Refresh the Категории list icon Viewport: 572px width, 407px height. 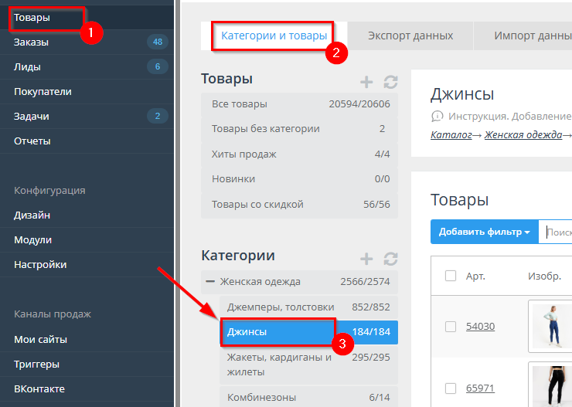[x=390, y=259]
